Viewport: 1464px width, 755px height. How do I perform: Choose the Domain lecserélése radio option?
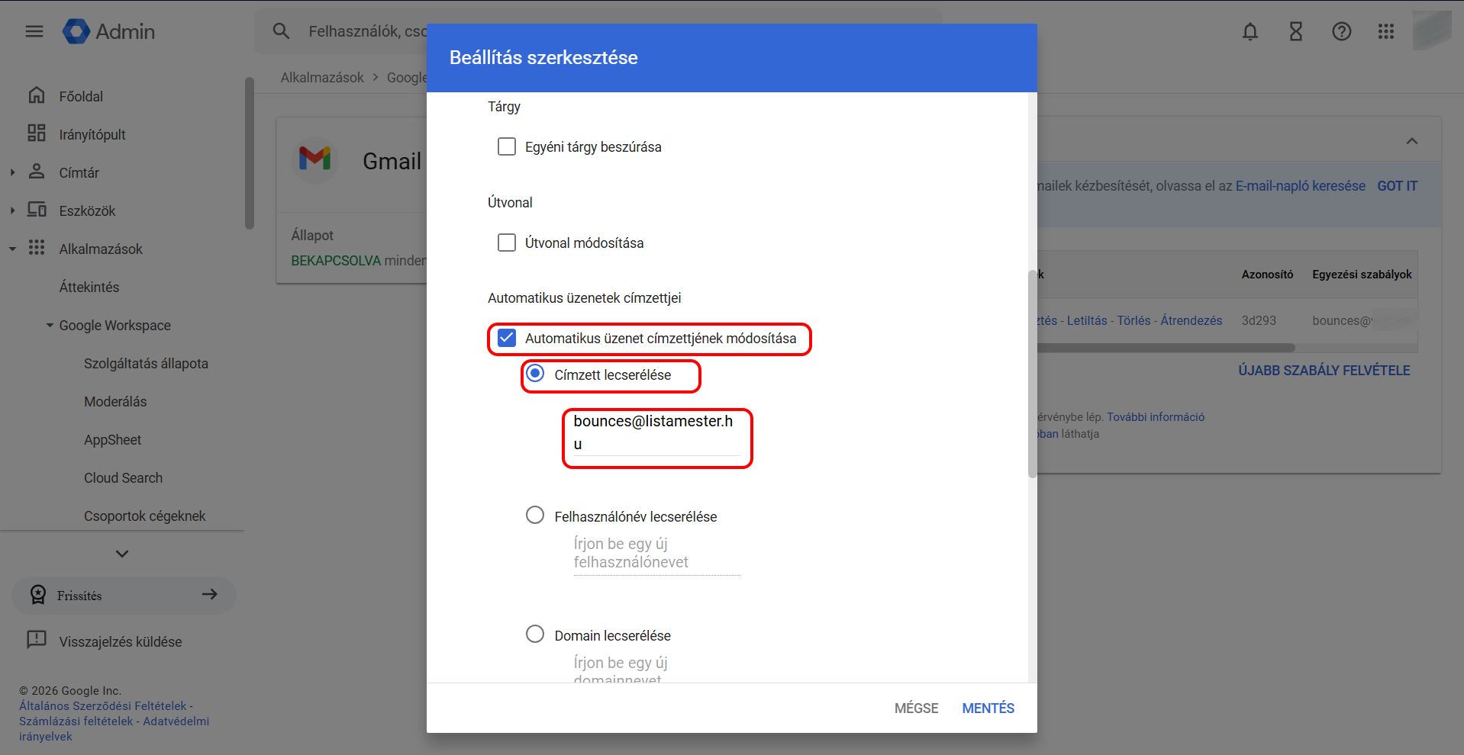(535, 635)
